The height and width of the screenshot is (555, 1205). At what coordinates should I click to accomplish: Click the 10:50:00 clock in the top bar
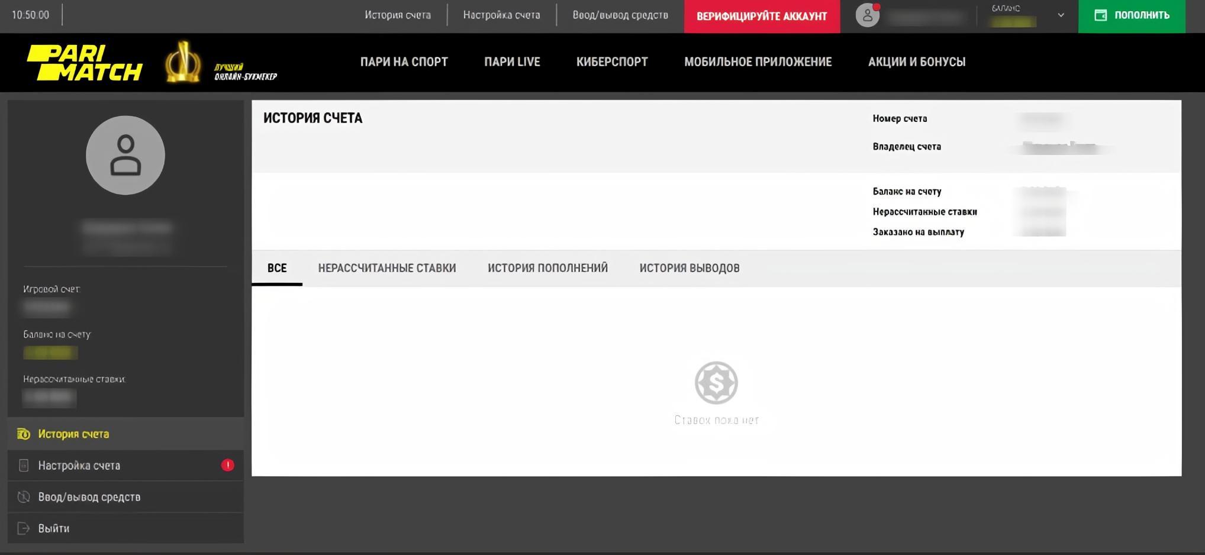[x=30, y=15]
